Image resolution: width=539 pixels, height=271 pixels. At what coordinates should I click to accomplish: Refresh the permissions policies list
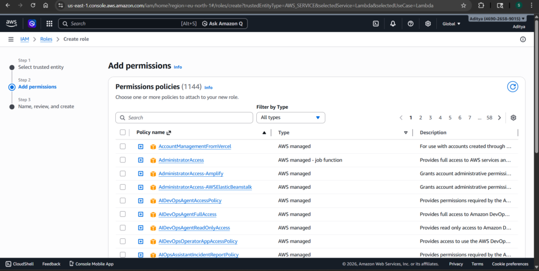coord(512,87)
